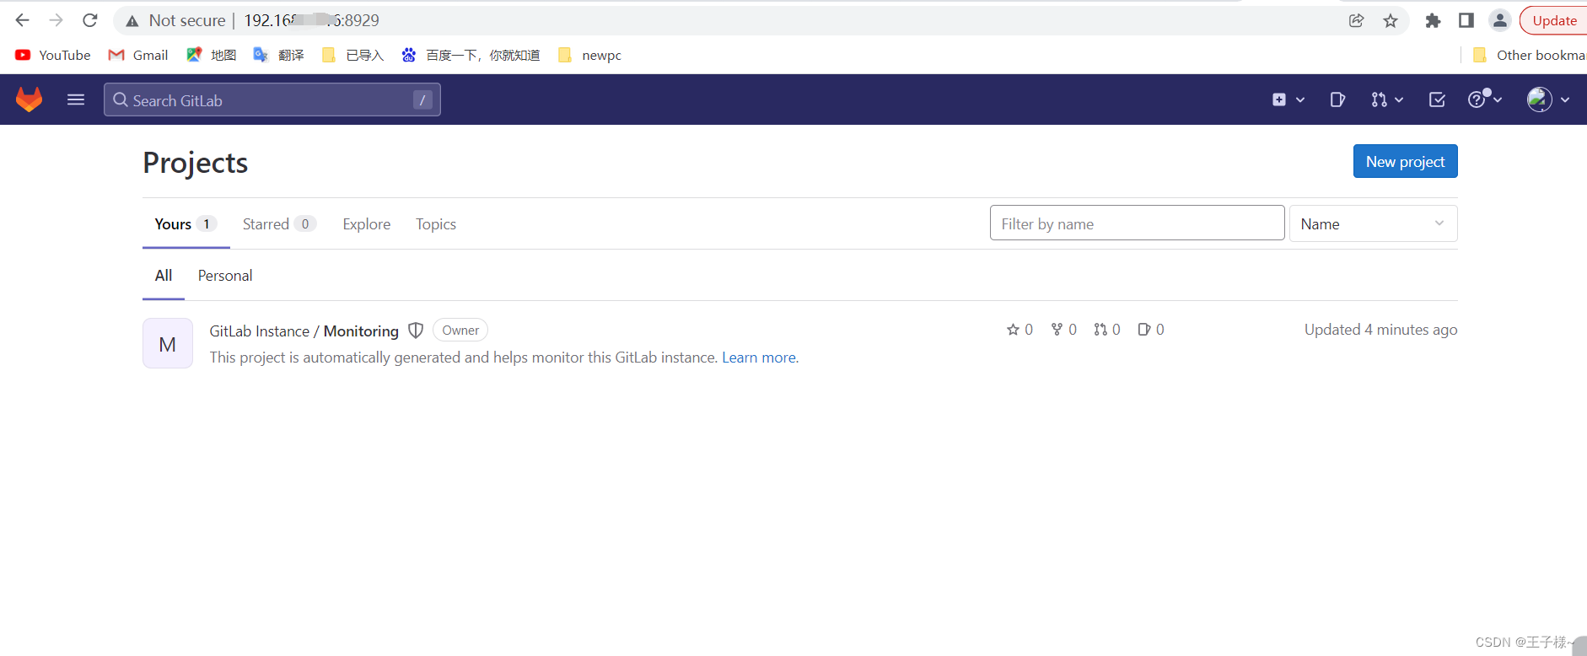Image resolution: width=1587 pixels, height=656 pixels.
Task: Click the slash shortcut hint in search
Action: point(422,100)
